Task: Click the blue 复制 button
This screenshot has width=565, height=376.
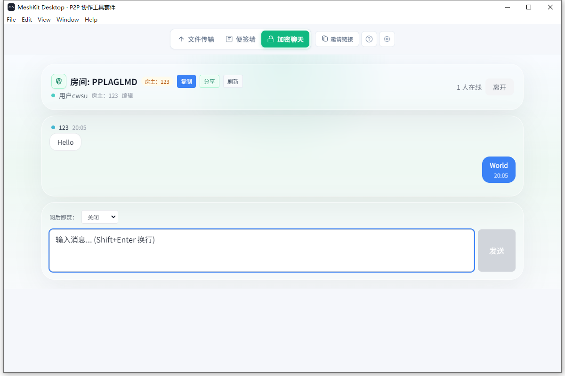Action: [x=186, y=81]
